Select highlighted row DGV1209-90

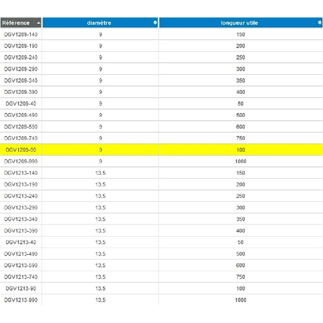pyautogui.click(x=162, y=150)
